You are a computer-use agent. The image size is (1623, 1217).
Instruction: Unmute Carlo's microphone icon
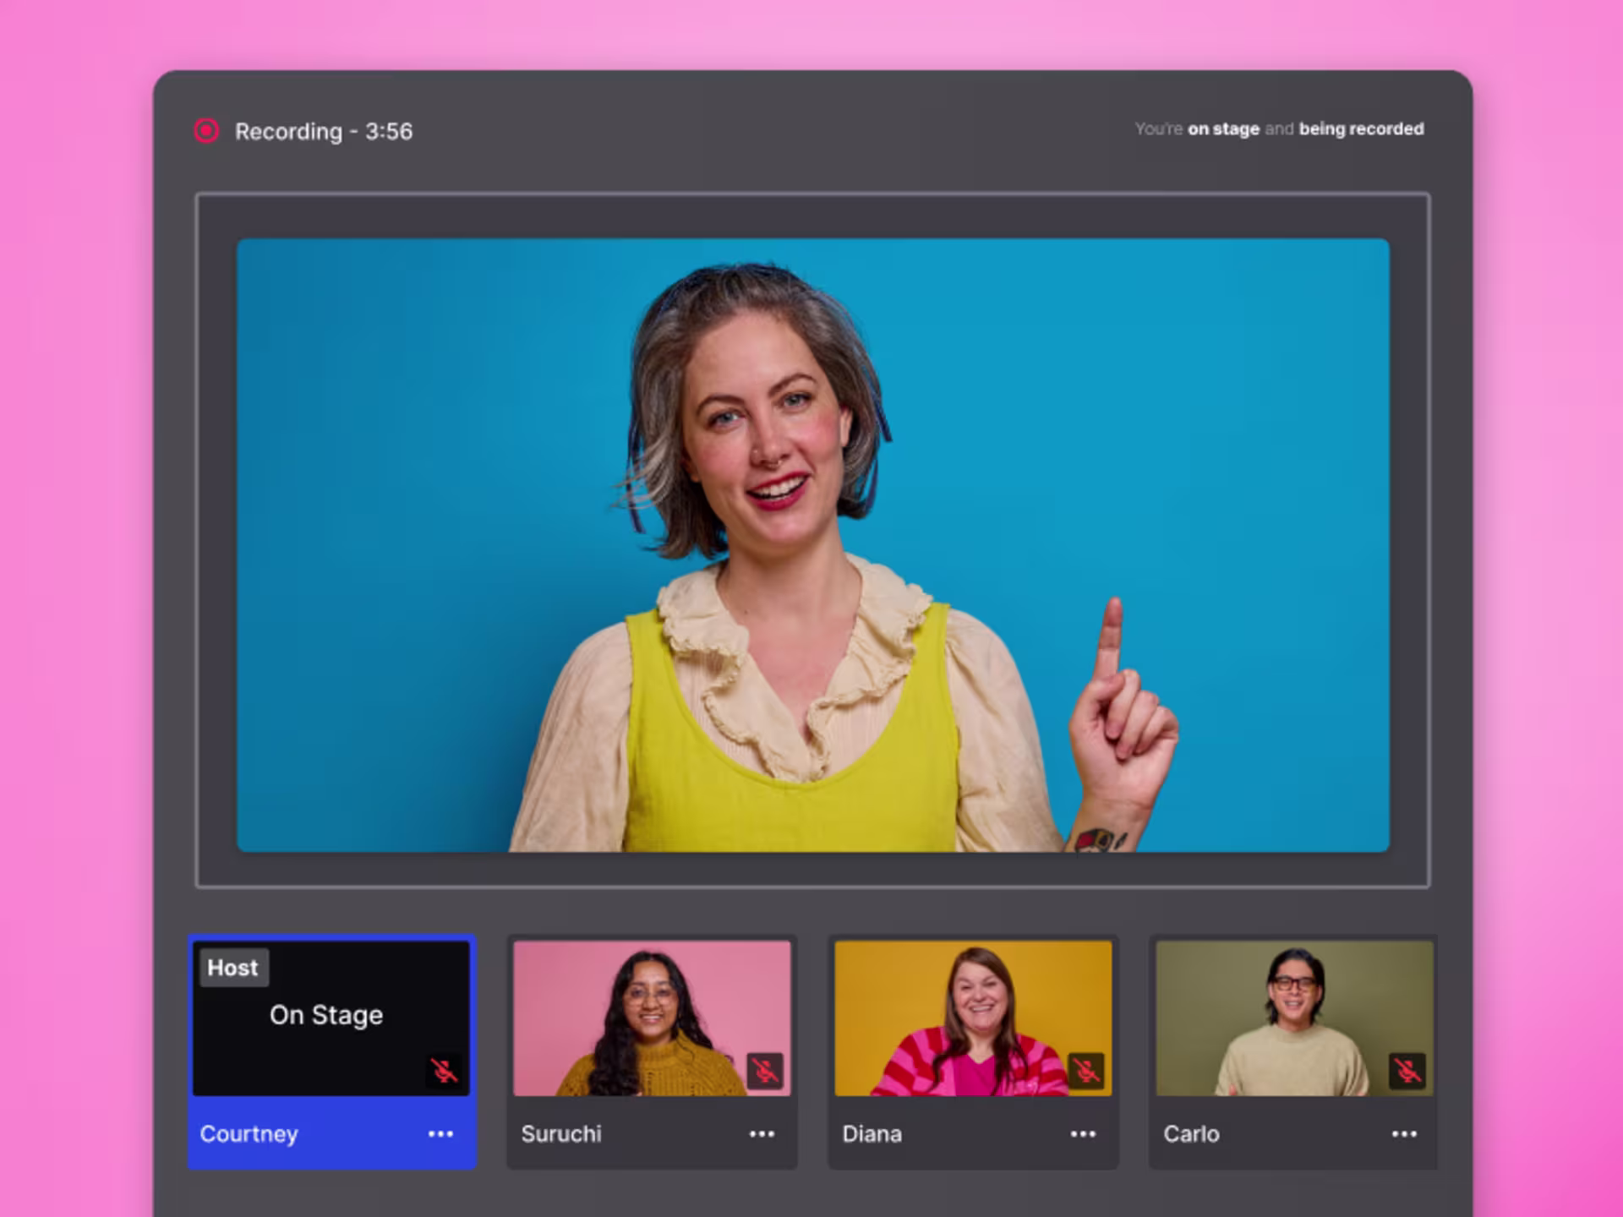tap(1407, 1071)
